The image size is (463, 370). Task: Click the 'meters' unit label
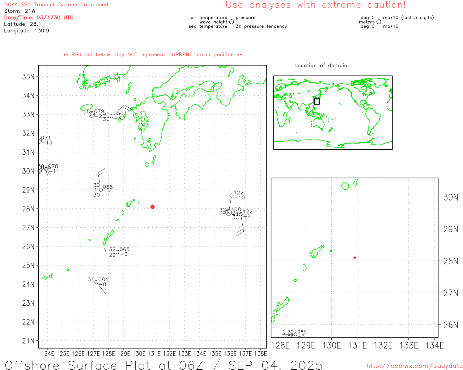coord(367,22)
